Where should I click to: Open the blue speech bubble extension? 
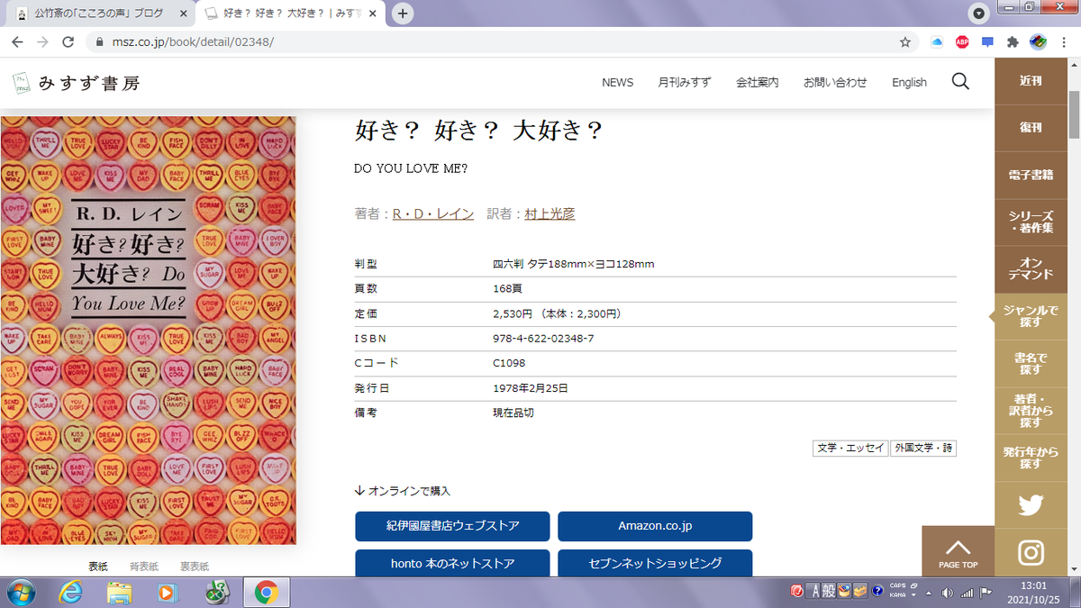tap(987, 42)
